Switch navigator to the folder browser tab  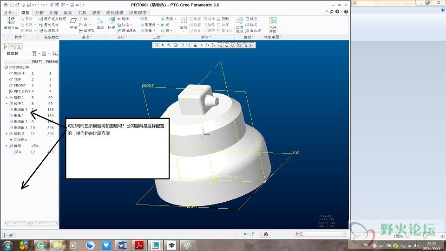pyautogui.click(x=12, y=46)
